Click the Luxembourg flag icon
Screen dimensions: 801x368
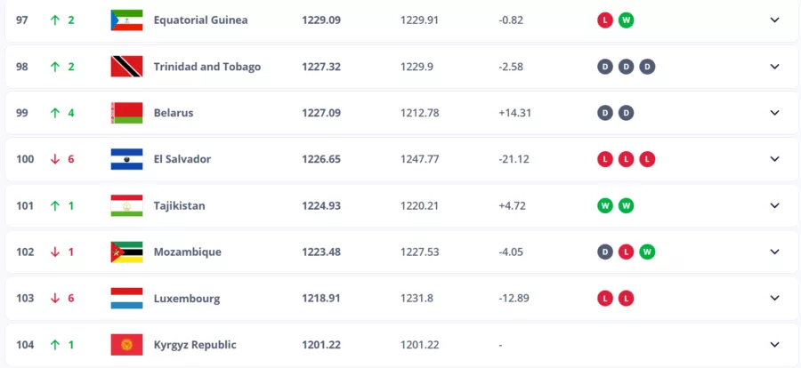pos(126,299)
